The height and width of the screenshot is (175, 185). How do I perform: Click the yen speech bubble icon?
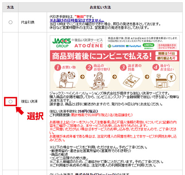coord(171,78)
